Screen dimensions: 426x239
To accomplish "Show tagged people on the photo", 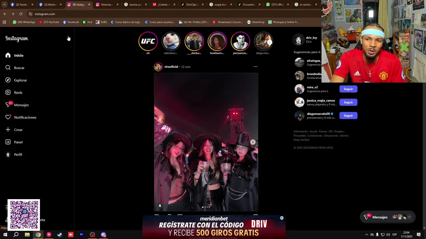I will (160, 205).
